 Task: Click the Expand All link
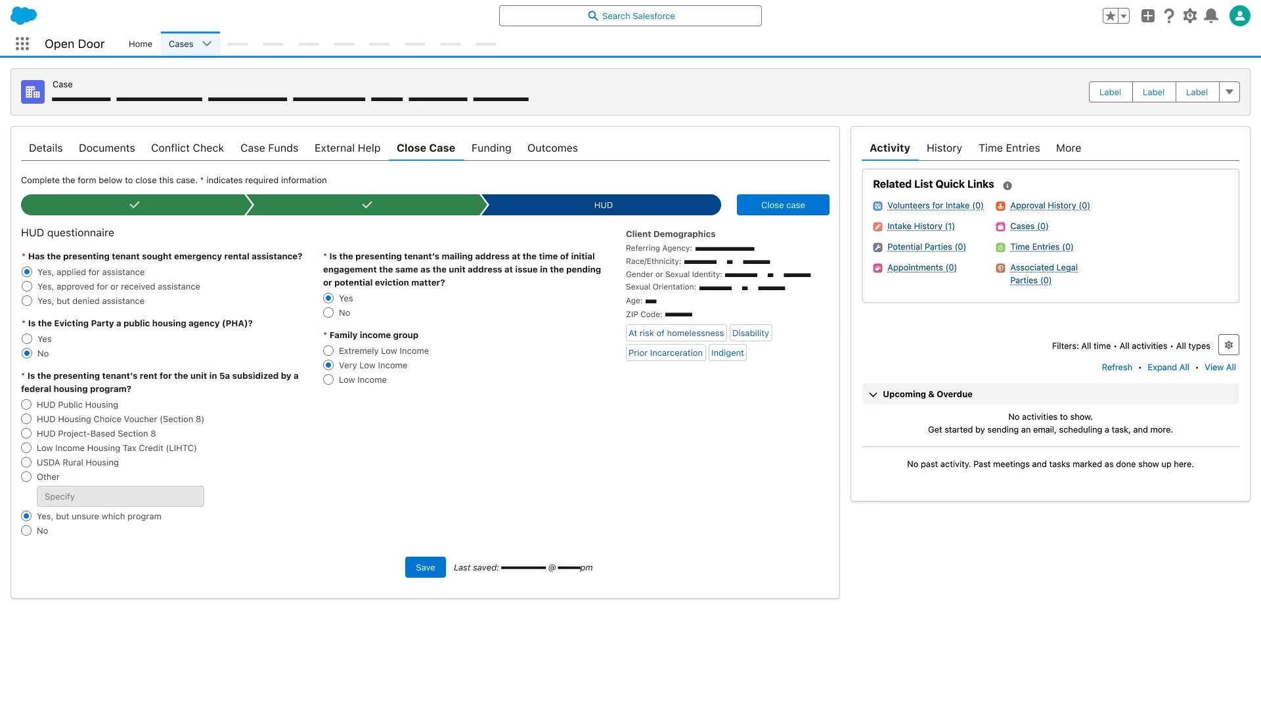(1168, 368)
